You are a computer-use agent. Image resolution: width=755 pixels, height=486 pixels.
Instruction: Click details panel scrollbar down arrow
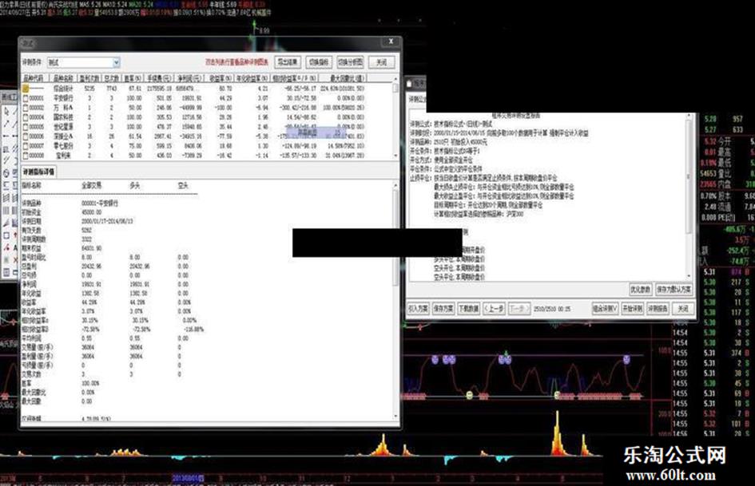click(x=396, y=417)
